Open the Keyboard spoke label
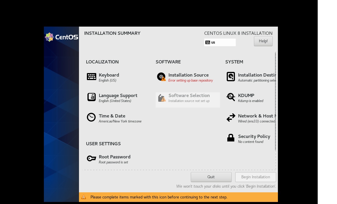This screenshot has width=337, height=204. click(x=109, y=75)
